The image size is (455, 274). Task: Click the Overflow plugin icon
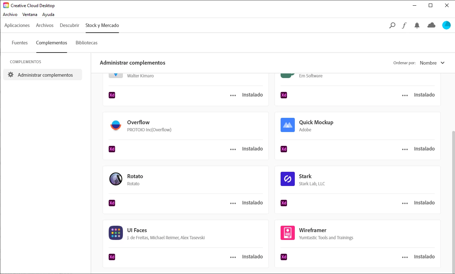pyautogui.click(x=116, y=125)
